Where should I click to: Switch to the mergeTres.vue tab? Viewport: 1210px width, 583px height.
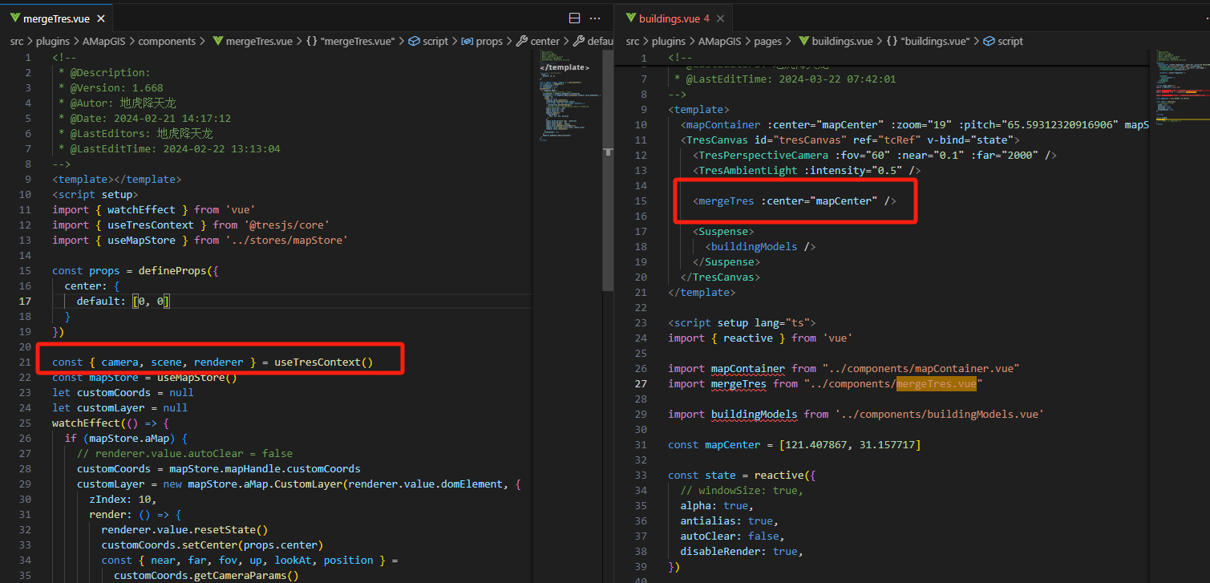pyautogui.click(x=57, y=18)
